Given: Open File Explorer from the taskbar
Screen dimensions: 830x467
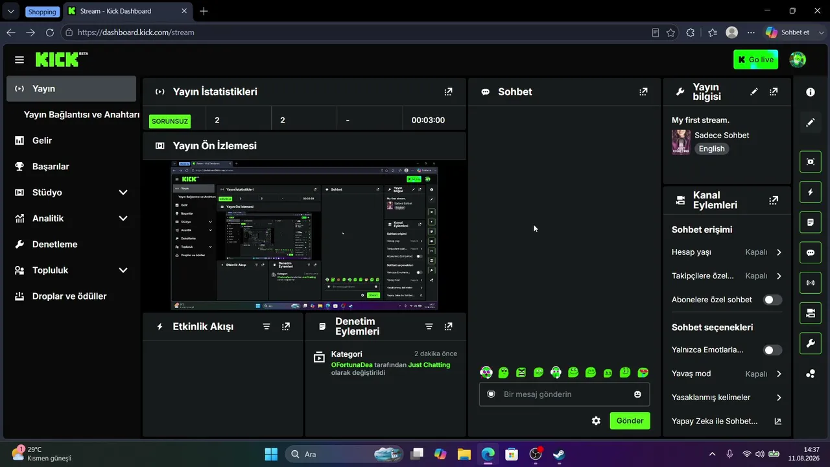Looking at the screenshot, I should pos(464,454).
